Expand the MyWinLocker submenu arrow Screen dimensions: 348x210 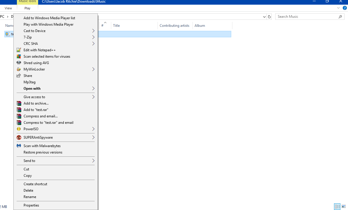pos(93,69)
